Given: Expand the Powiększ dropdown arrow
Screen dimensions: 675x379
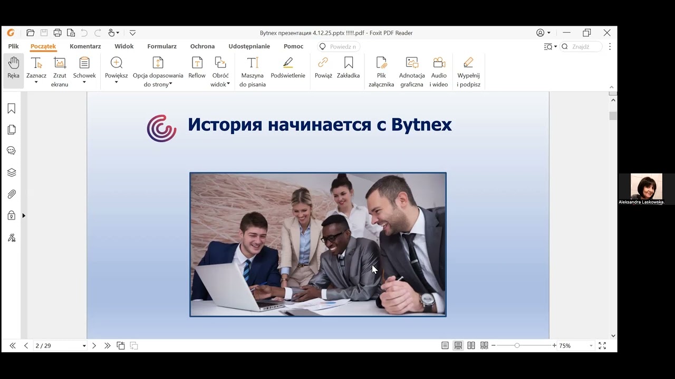Looking at the screenshot, I should pyautogui.click(x=117, y=83).
